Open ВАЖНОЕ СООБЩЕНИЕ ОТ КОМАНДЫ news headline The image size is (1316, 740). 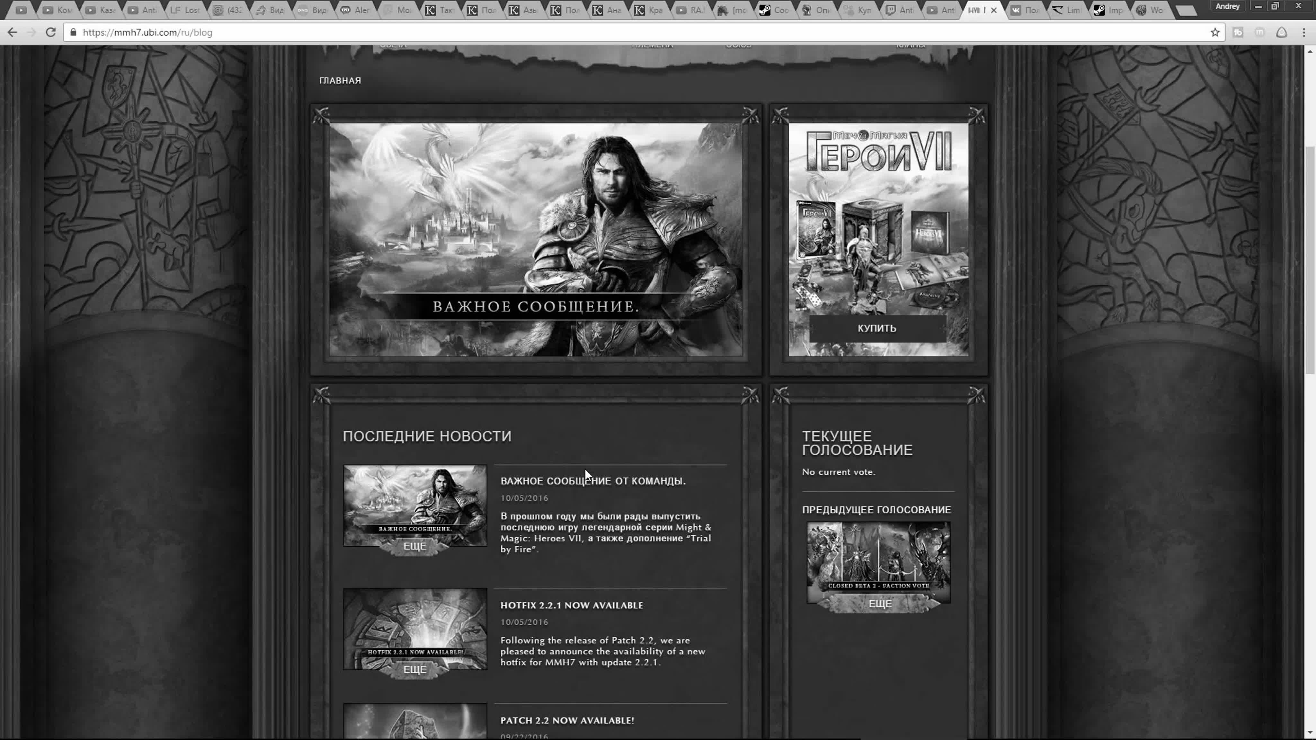592,481
